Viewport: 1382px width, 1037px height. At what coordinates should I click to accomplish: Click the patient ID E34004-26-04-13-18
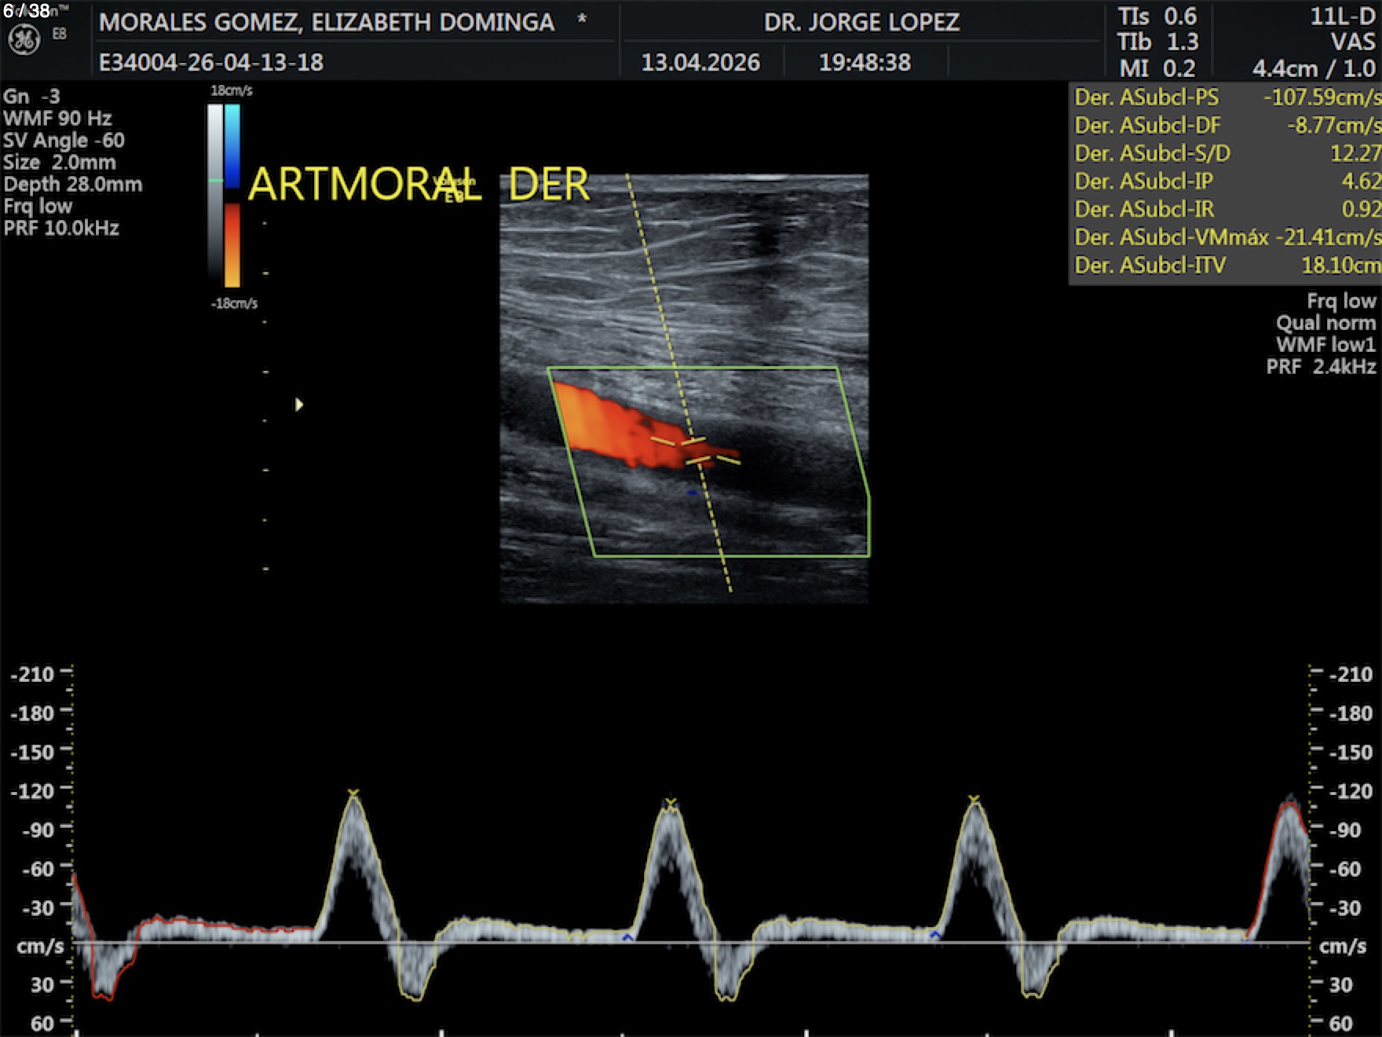click(x=210, y=62)
